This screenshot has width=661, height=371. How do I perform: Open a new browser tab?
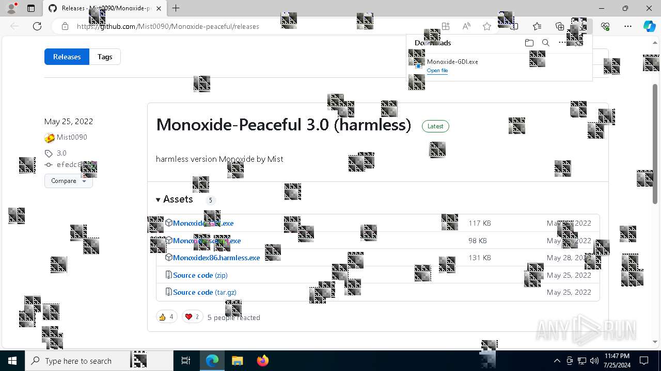click(176, 8)
